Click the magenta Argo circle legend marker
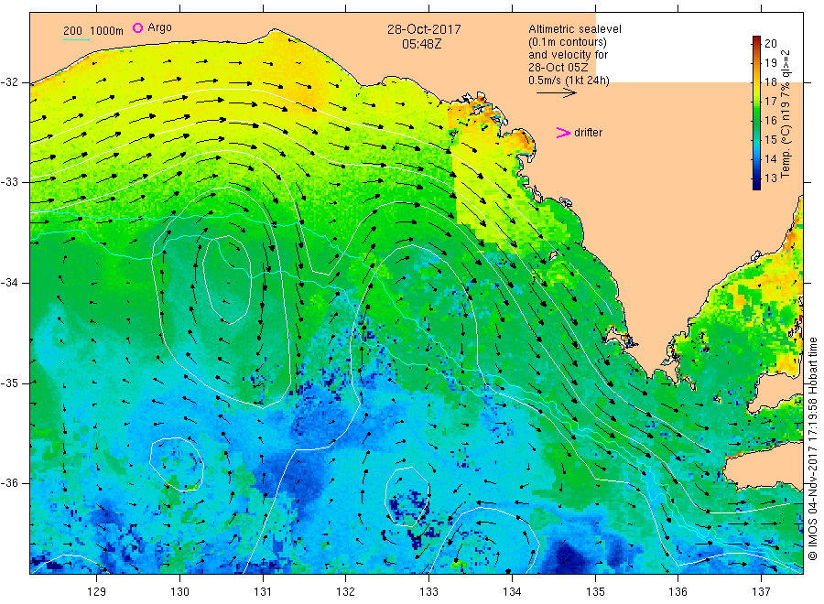 (137, 27)
